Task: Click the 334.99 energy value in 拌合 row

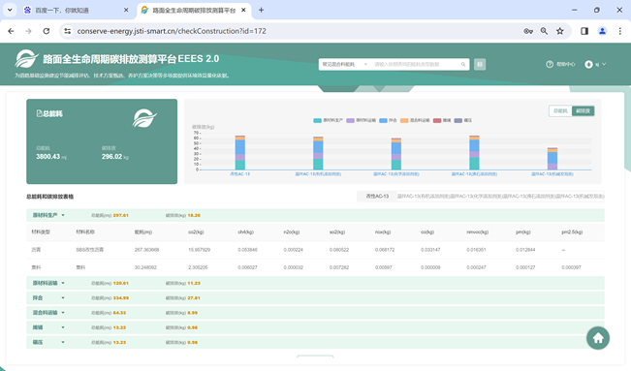Action: [x=121, y=298]
